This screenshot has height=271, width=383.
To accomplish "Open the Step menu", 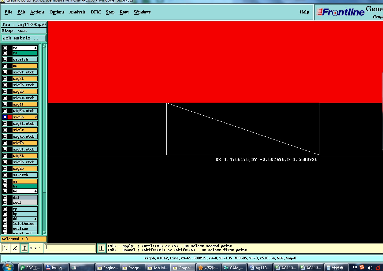I will pos(110,12).
